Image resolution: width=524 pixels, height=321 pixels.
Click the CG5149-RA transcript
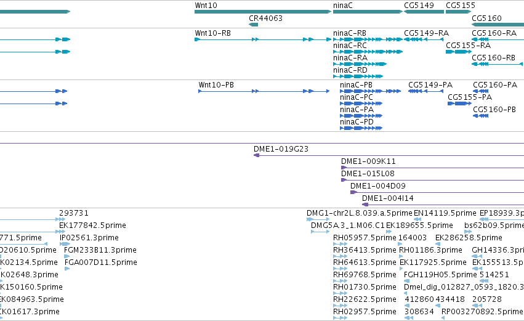[x=424, y=39]
